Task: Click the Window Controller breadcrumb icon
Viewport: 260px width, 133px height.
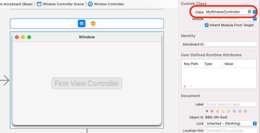Action: pyautogui.click(x=90, y=4)
